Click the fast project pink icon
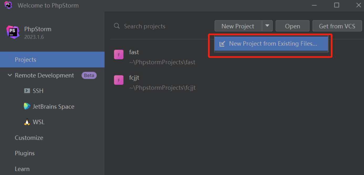Screen dimensions: 364x175 (119, 55)
